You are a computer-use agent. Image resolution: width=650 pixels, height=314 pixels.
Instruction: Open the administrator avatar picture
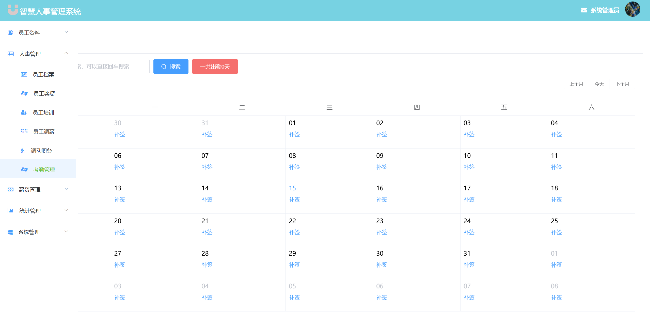tap(632, 9)
